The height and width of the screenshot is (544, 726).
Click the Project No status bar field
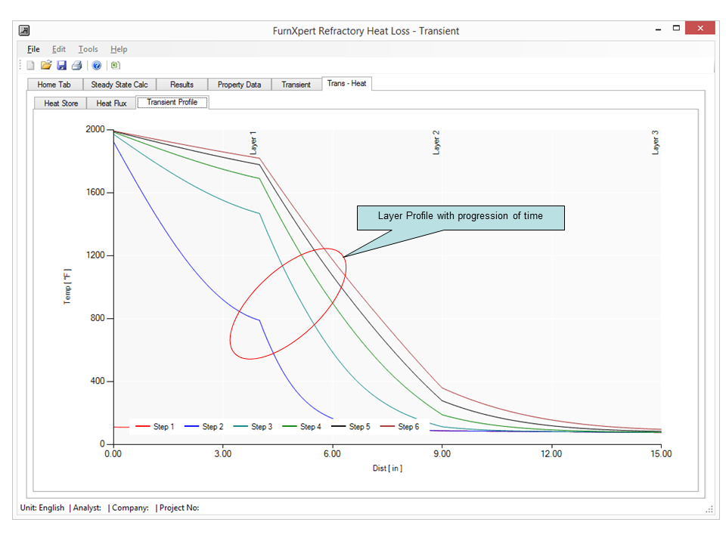[x=179, y=508]
